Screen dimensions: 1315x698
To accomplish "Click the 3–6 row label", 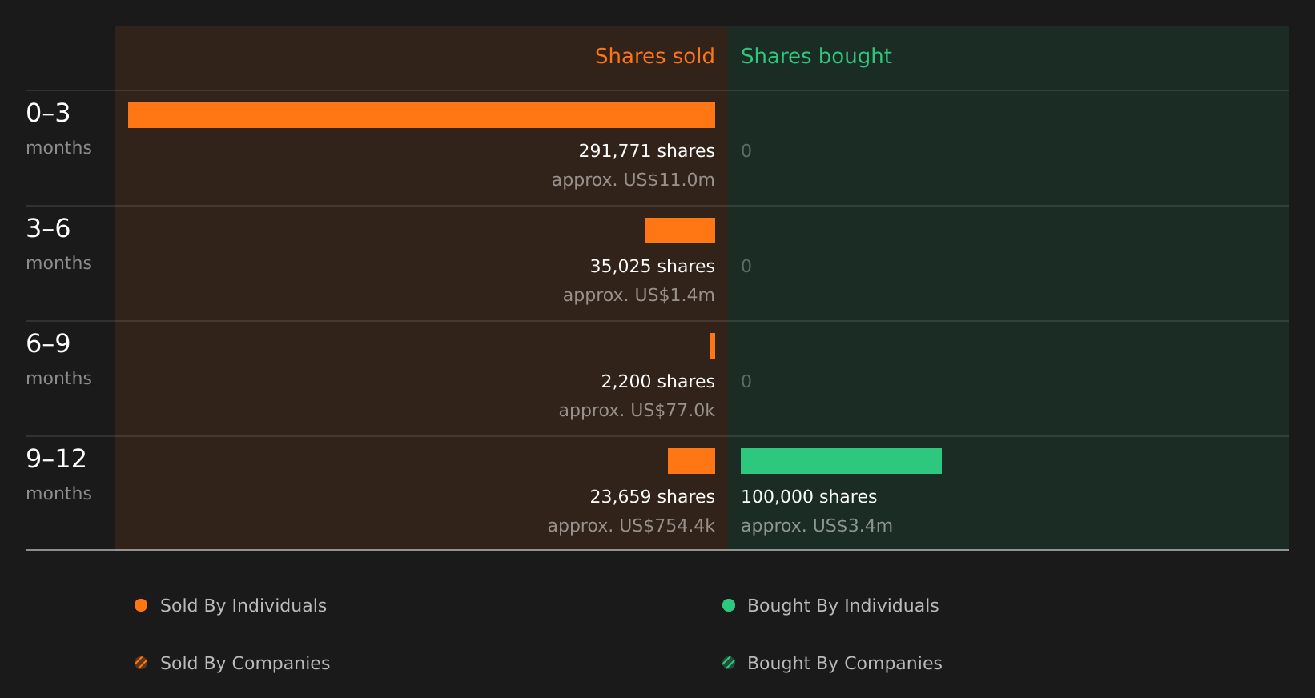I will [48, 228].
